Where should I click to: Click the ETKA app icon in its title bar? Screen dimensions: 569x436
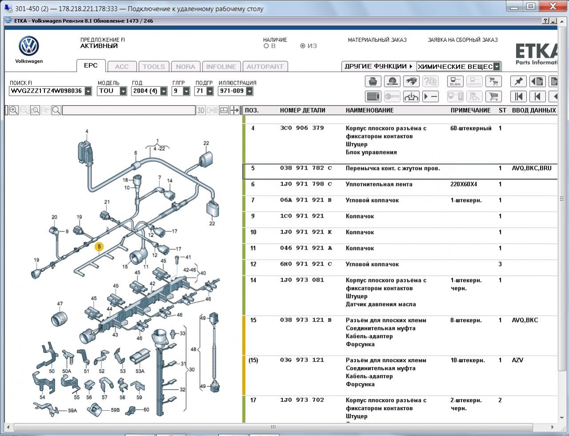(x=9, y=21)
